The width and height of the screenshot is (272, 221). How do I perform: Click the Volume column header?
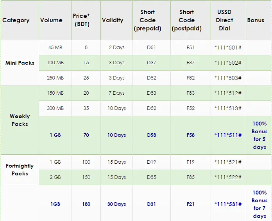pyautogui.click(x=51, y=20)
